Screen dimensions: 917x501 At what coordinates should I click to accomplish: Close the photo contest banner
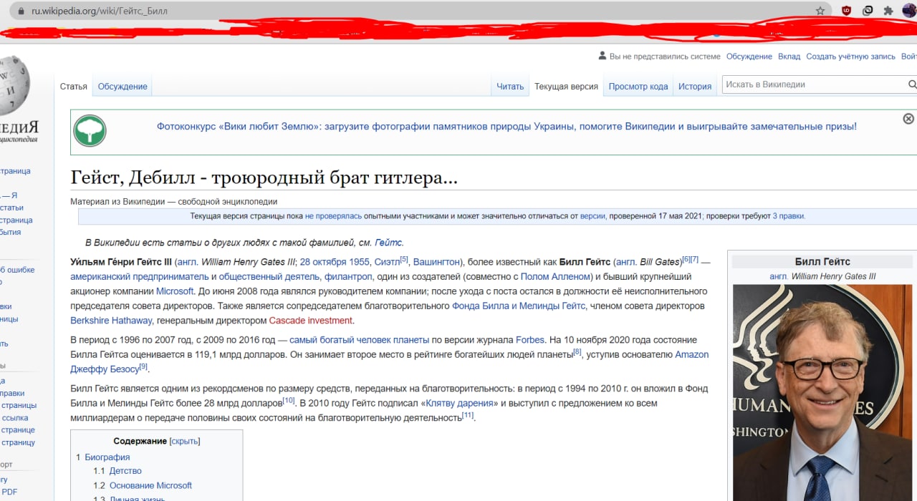click(x=908, y=119)
